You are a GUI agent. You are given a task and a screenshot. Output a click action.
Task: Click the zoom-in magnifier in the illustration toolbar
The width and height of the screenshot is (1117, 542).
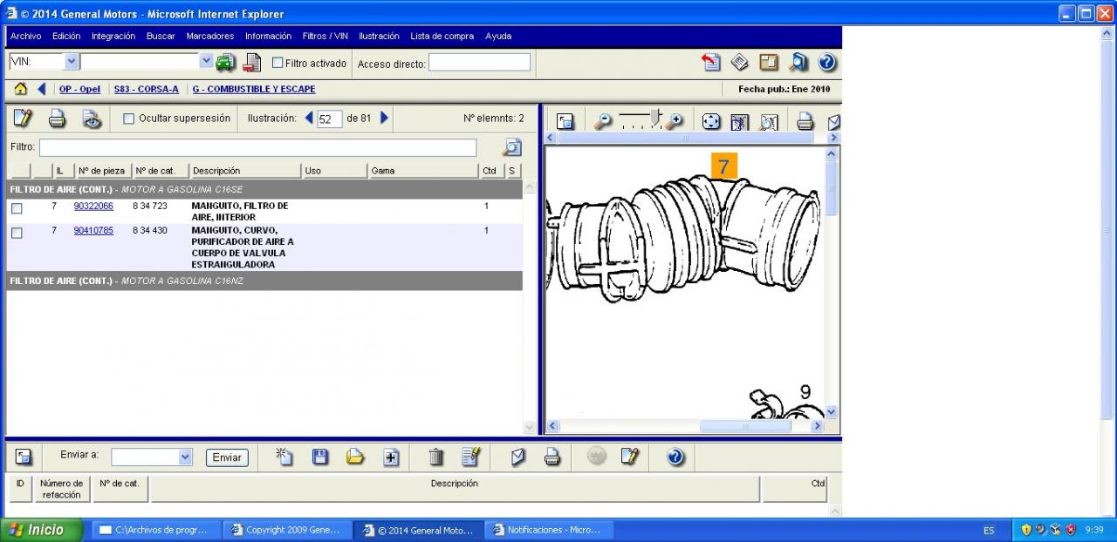click(674, 121)
